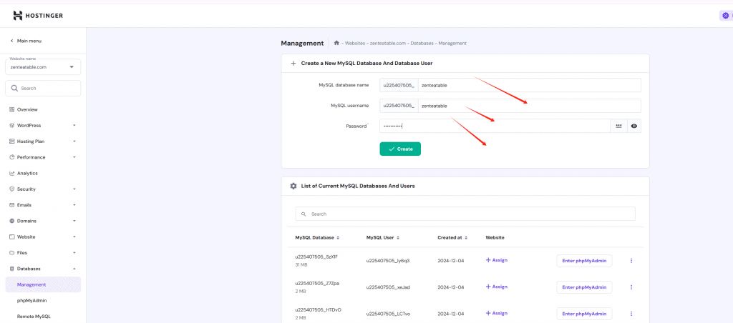The image size is (733, 323).
Task: Click the MySQL database name input field
Action: point(529,85)
